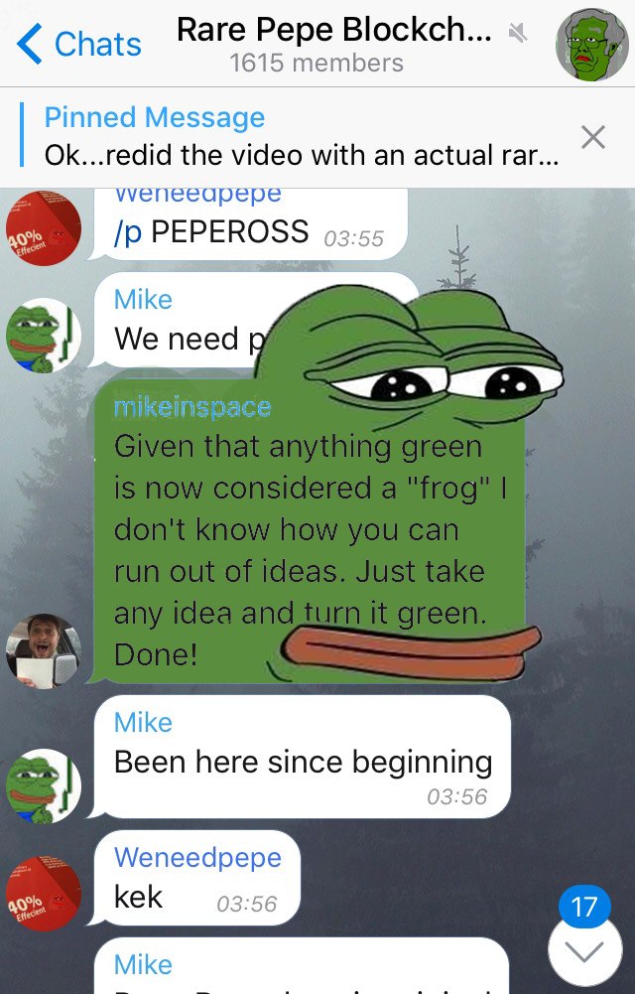635x994 pixels.
Task: Tap the 17 unread messages badge
Action: tap(584, 908)
